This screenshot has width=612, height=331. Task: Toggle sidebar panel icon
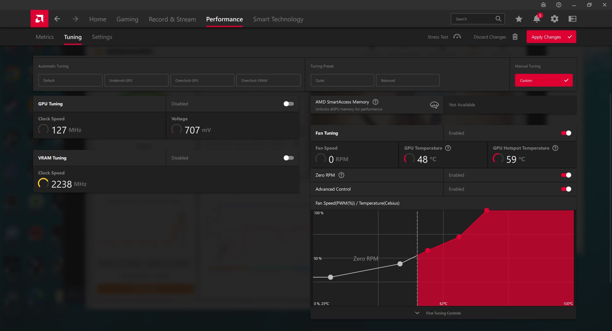[x=572, y=19]
